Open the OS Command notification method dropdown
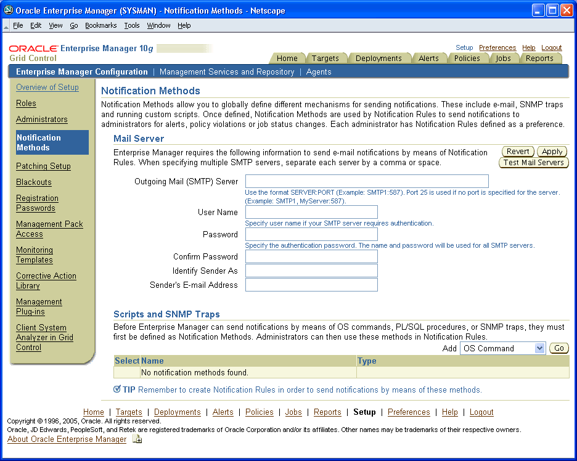Viewport: 577px width, 461px height. pyautogui.click(x=502, y=348)
